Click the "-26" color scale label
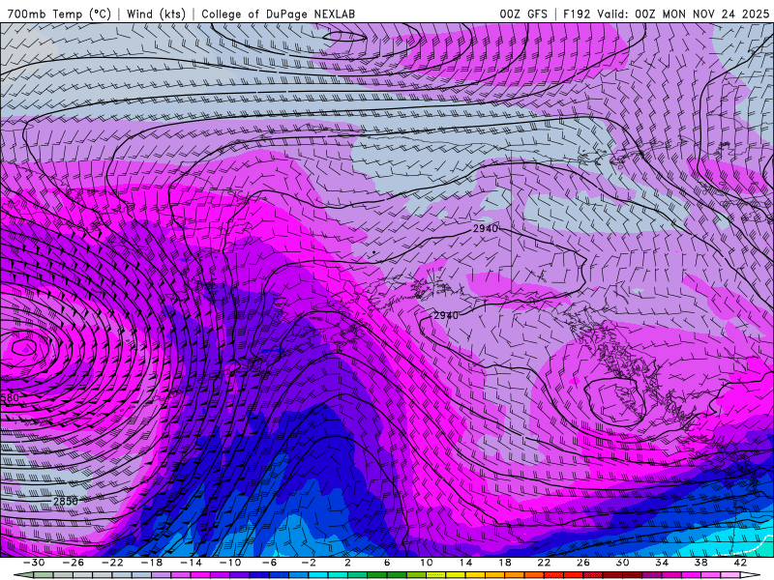The image size is (774, 580). click(x=74, y=563)
